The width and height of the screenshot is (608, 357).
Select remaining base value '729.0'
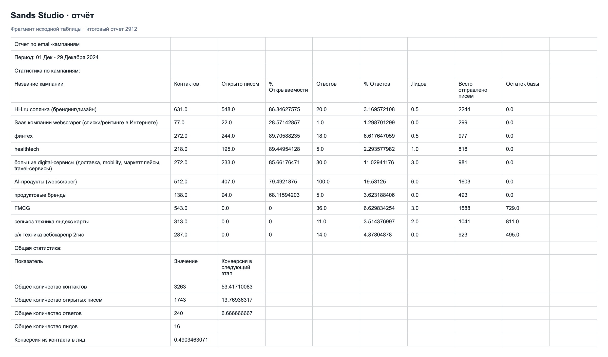click(512, 208)
